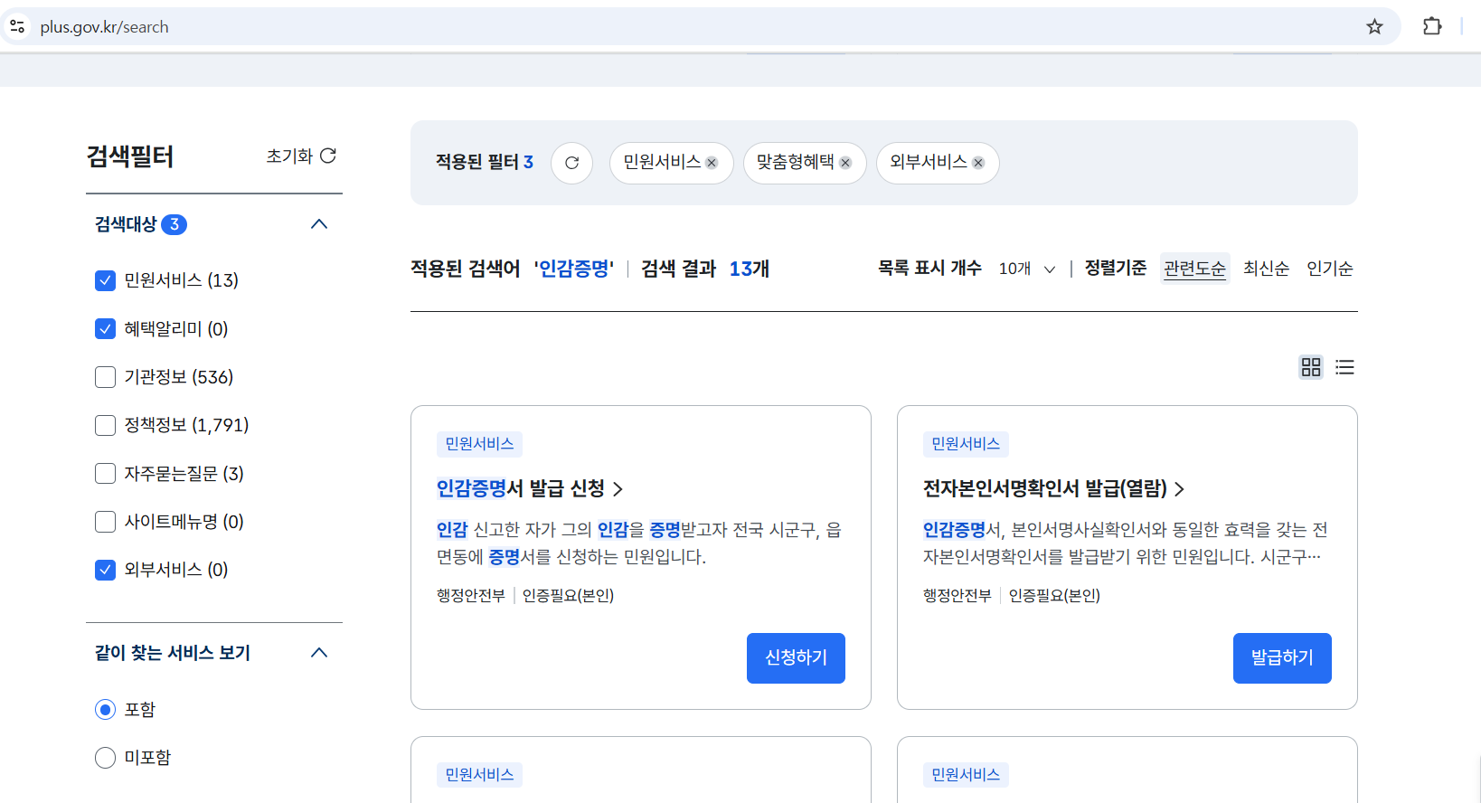Click the 발급하기 button
The width and height of the screenshot is (1481, 803).
pyautogui.click(x=1282, y=657)
